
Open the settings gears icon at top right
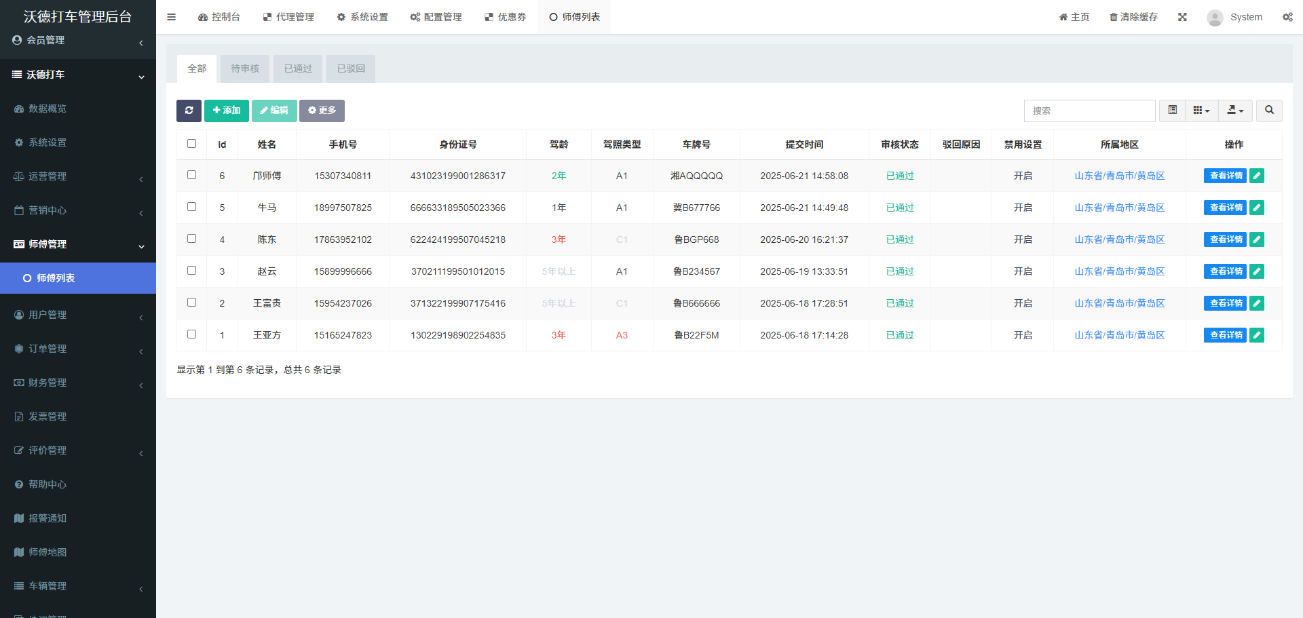(x=1287, y=17)
